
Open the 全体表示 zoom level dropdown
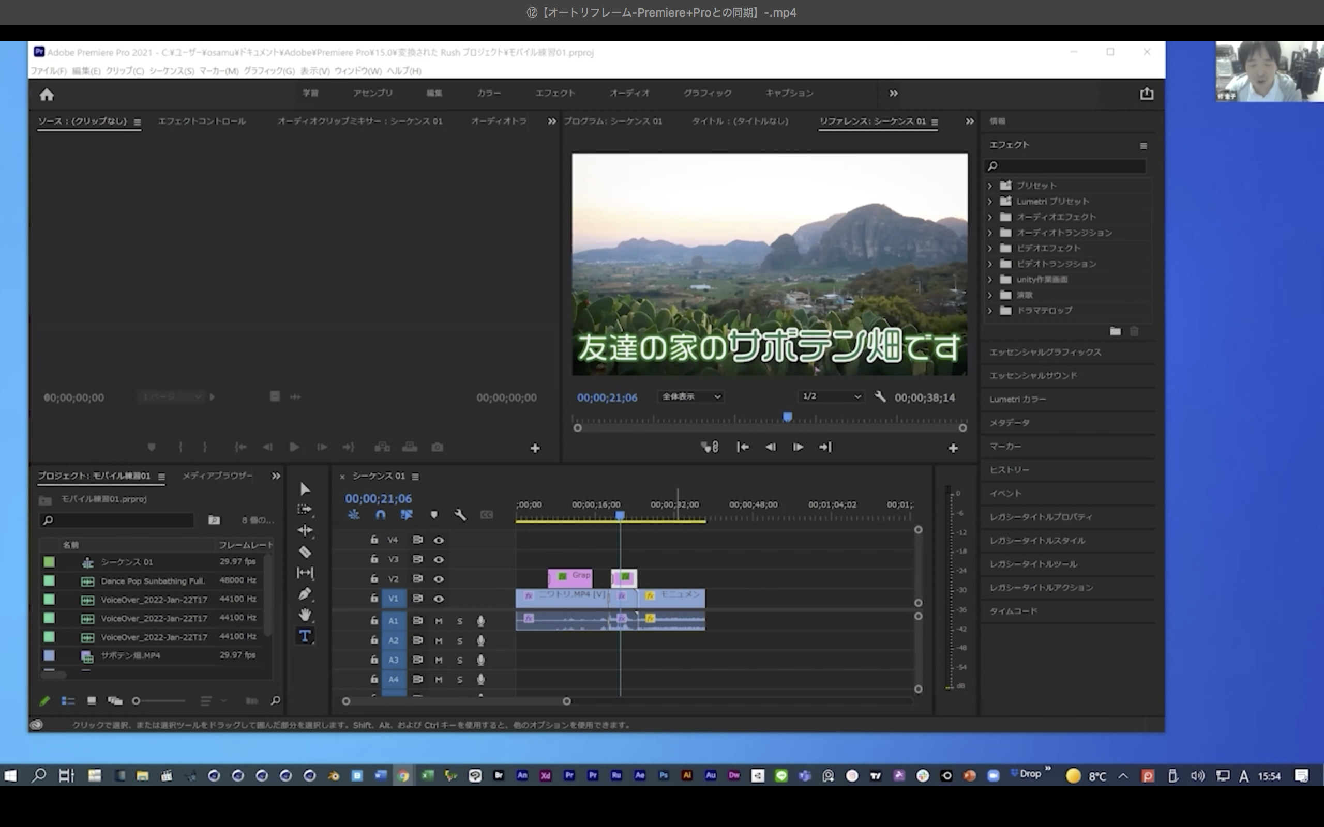click(691, 396)
